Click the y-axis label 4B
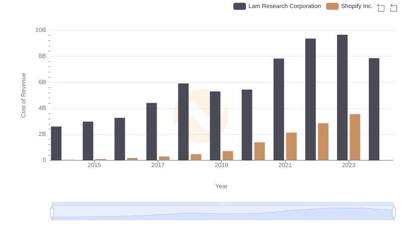Image resolution: width=403 pixels, height=232 pixels. click(x=42, y=108)
